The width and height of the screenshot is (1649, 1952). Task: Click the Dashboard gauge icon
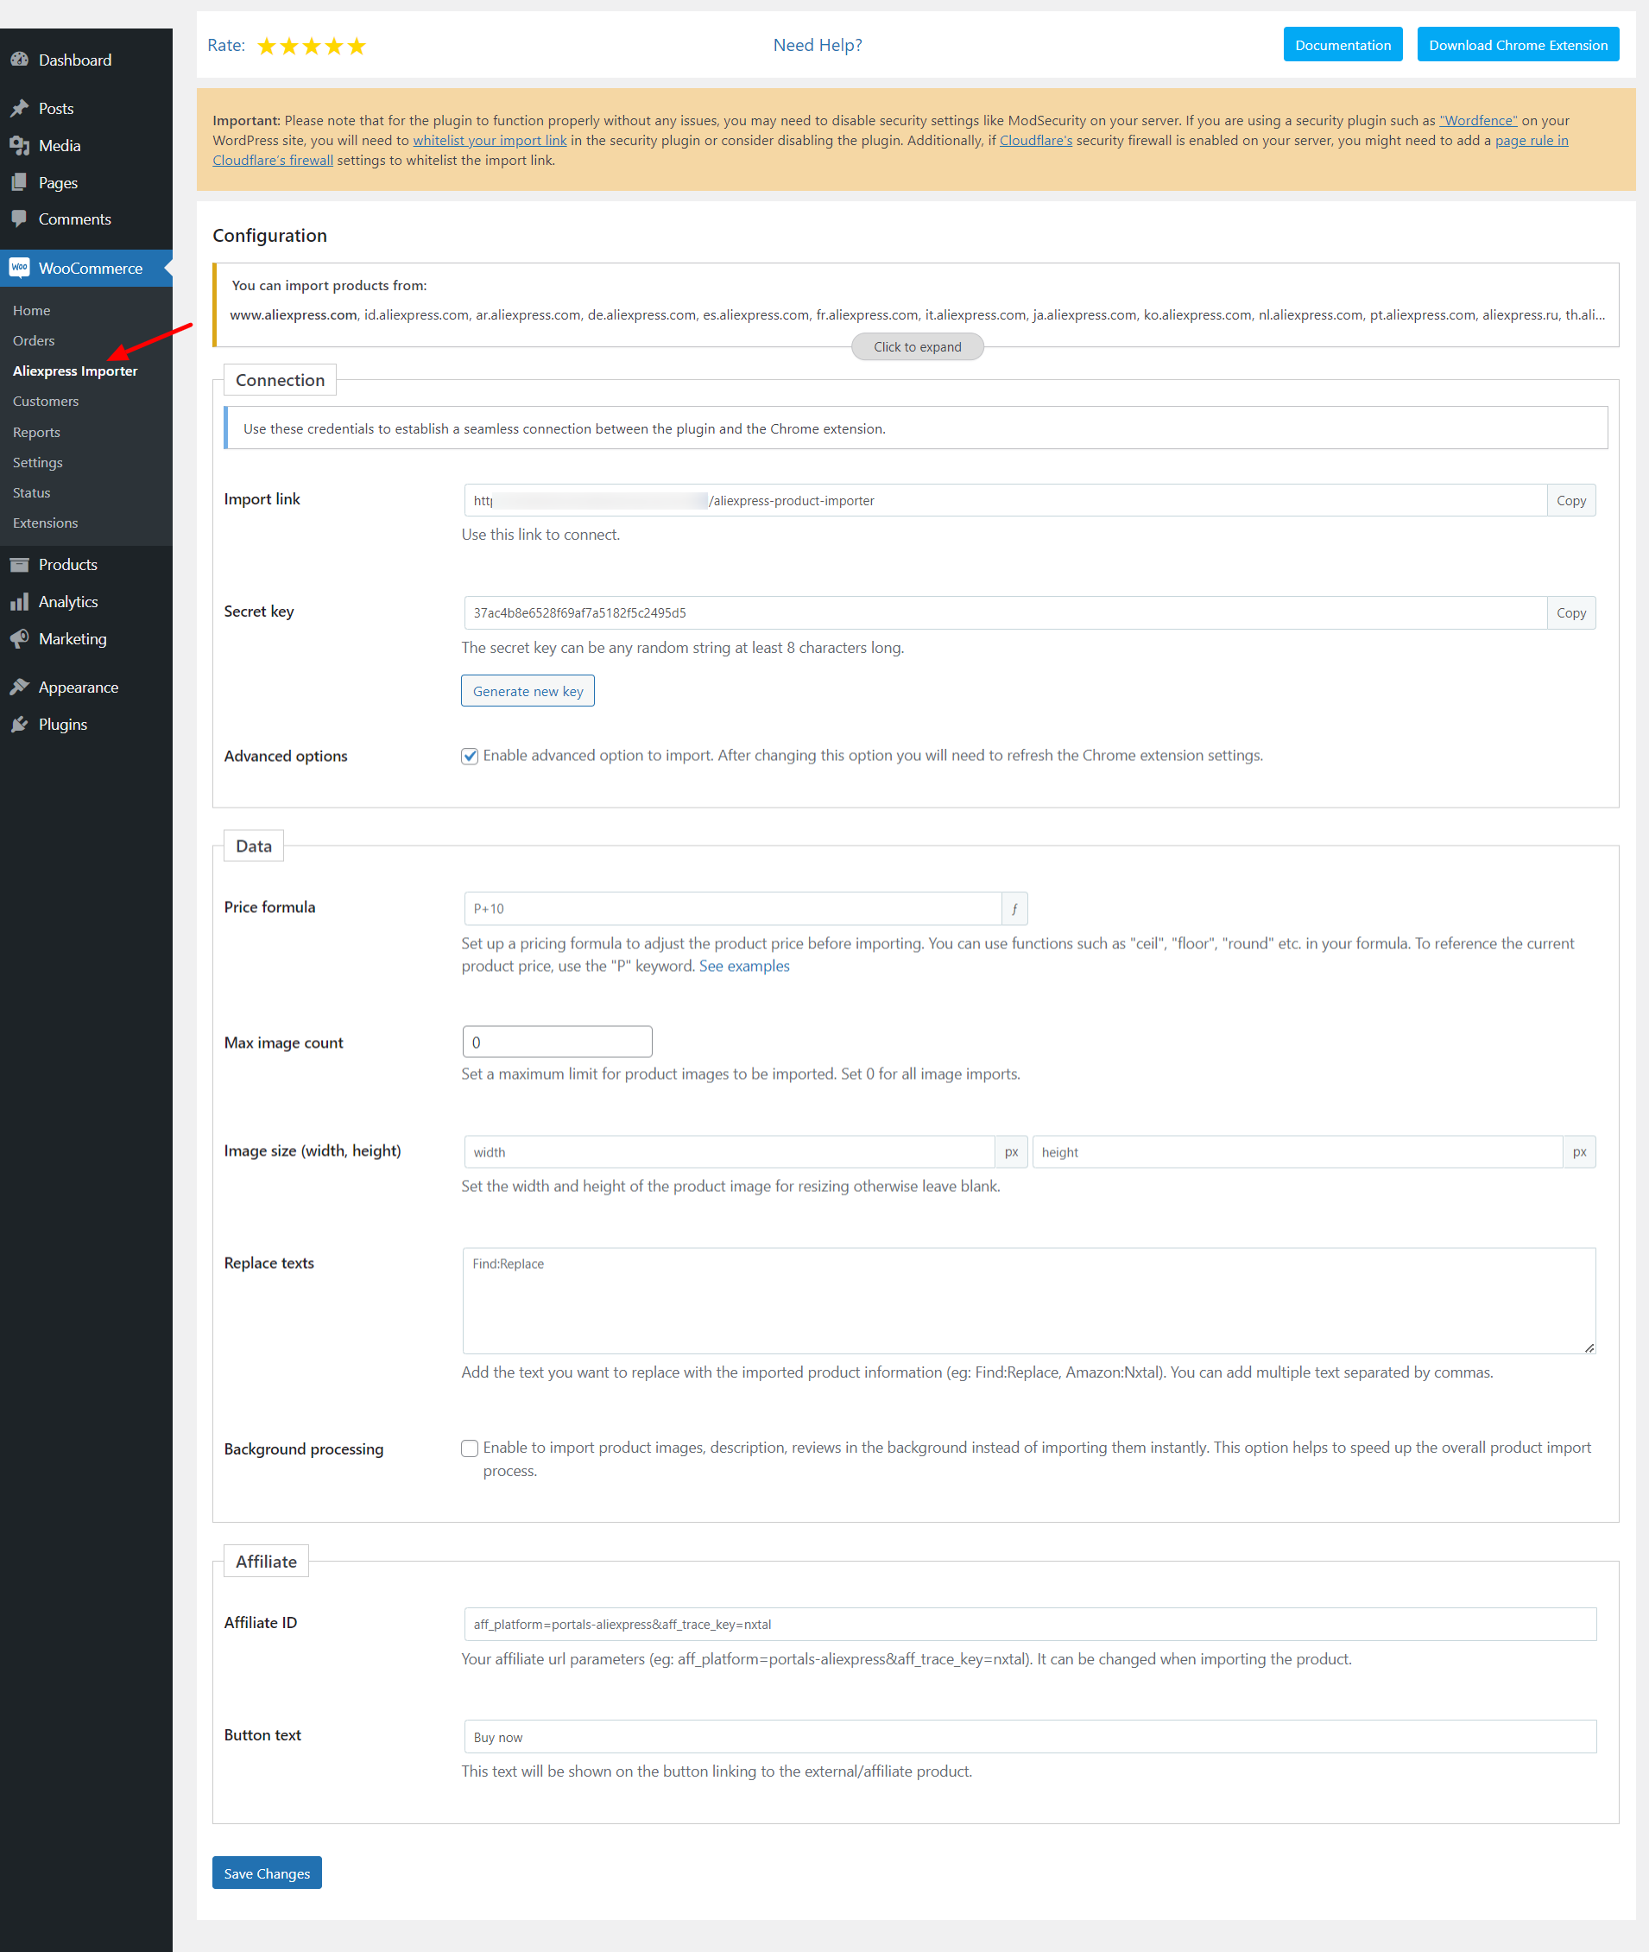click(x=20, y=60)
